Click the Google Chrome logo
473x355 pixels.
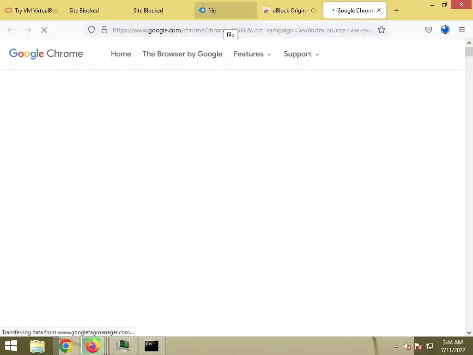[x=46, y=54]
